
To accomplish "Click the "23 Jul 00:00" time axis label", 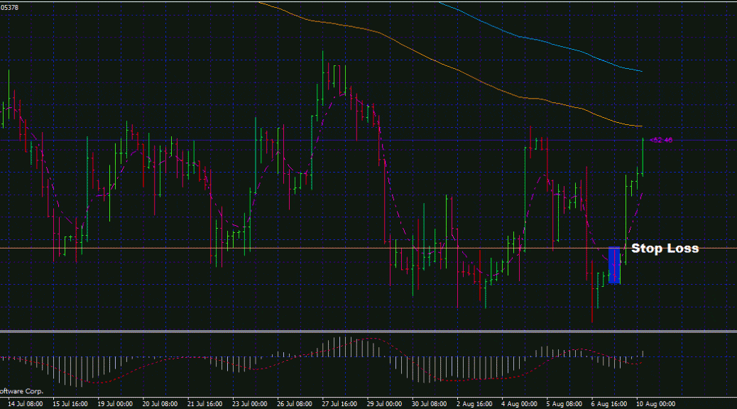I will click(x=250, y=404).
